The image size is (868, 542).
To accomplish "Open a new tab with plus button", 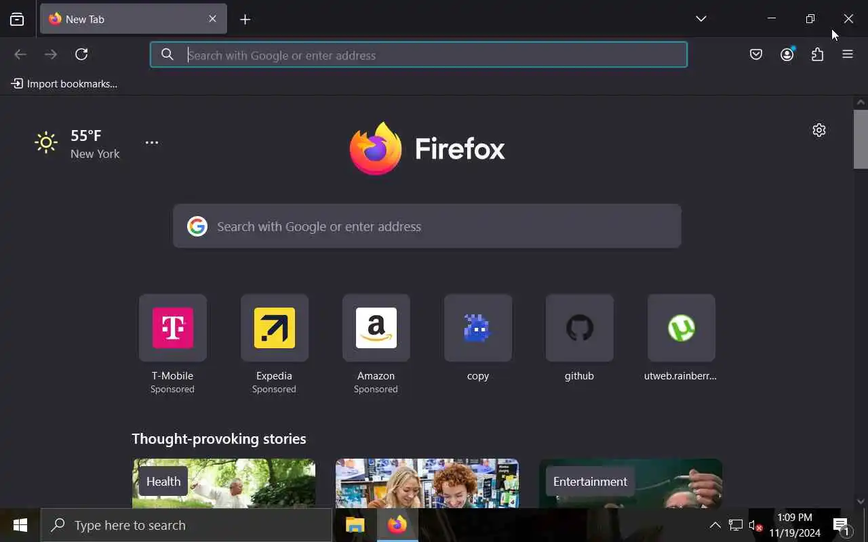I will coord(245,20).
